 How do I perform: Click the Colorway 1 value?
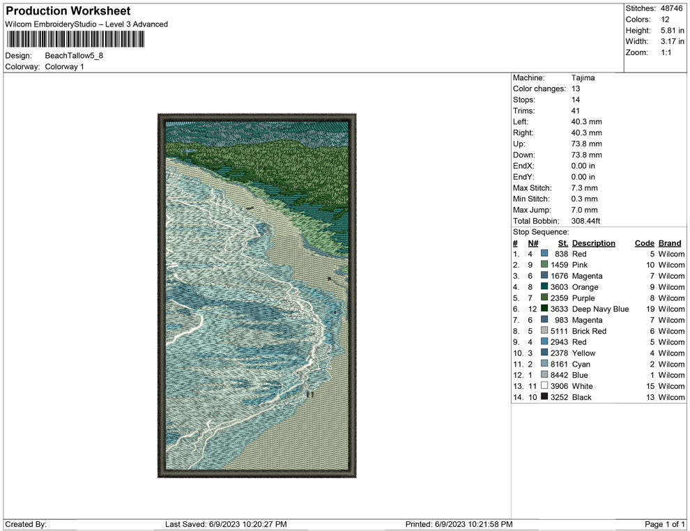[x=64, y=67]
